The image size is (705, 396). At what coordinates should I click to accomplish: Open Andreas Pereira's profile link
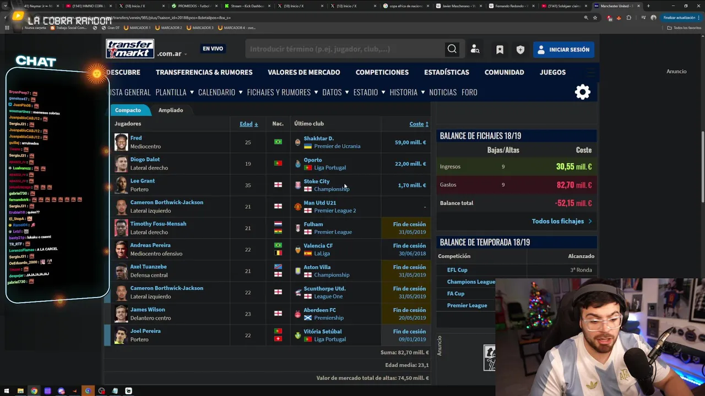click(150, 245)
